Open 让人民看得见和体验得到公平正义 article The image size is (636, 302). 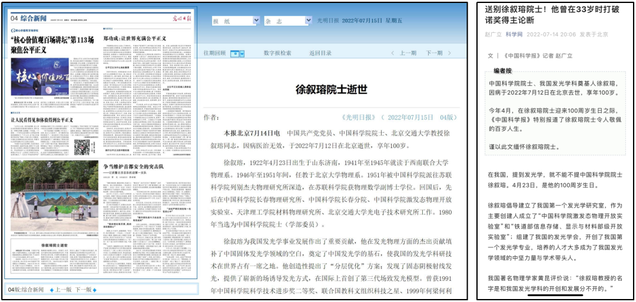pos(42,120)
